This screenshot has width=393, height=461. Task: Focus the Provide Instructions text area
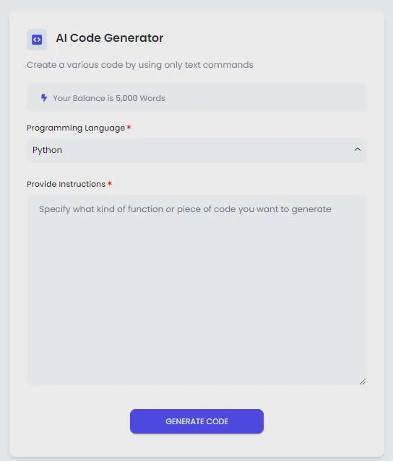(x=196, y=290)
